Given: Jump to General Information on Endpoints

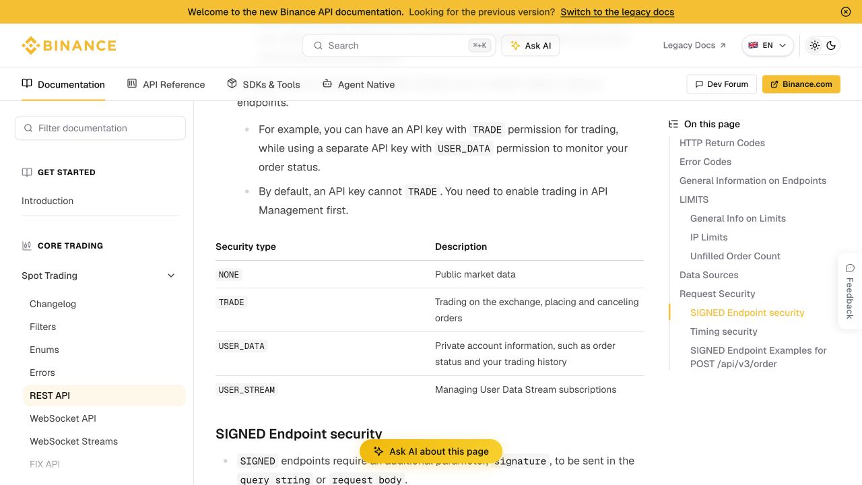Looking at the screenshot, I should click(753, 181).
